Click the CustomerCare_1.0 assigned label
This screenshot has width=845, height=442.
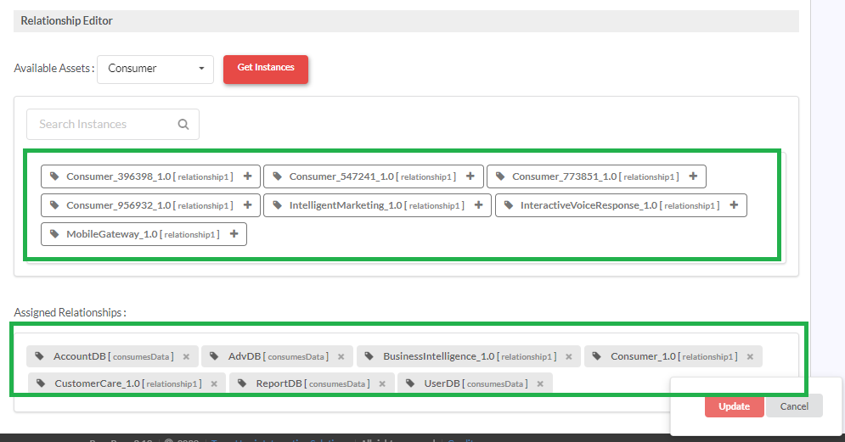pyautogui.click(x=98, y=383)
